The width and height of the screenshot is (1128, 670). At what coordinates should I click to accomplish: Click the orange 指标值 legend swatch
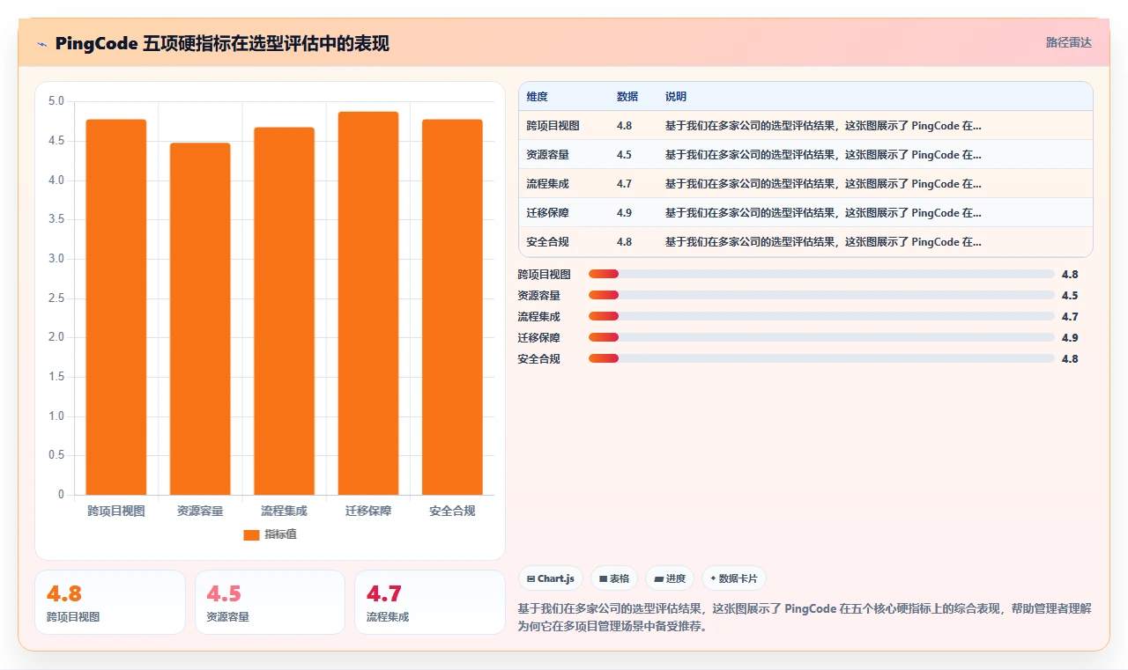tap(251, 534)
